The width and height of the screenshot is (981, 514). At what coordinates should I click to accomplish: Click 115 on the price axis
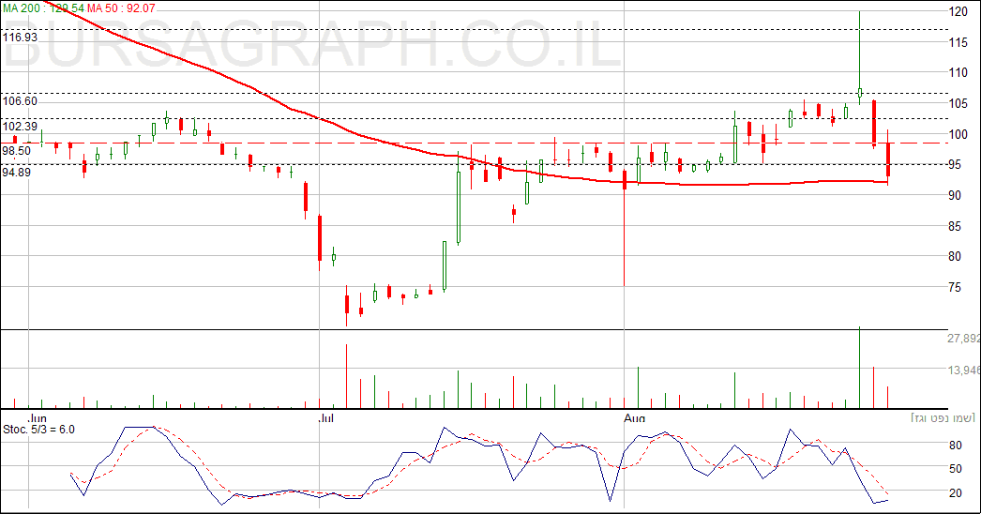click(x=958, y=42)
